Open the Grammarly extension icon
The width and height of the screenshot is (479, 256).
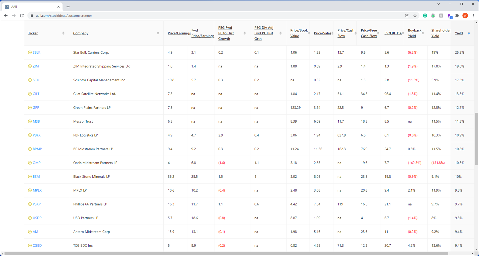tap(425, 15)
